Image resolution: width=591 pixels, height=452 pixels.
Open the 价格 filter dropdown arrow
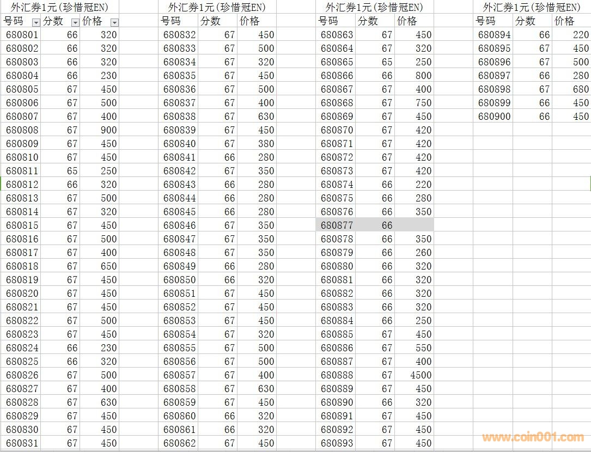tap(114, 22)
